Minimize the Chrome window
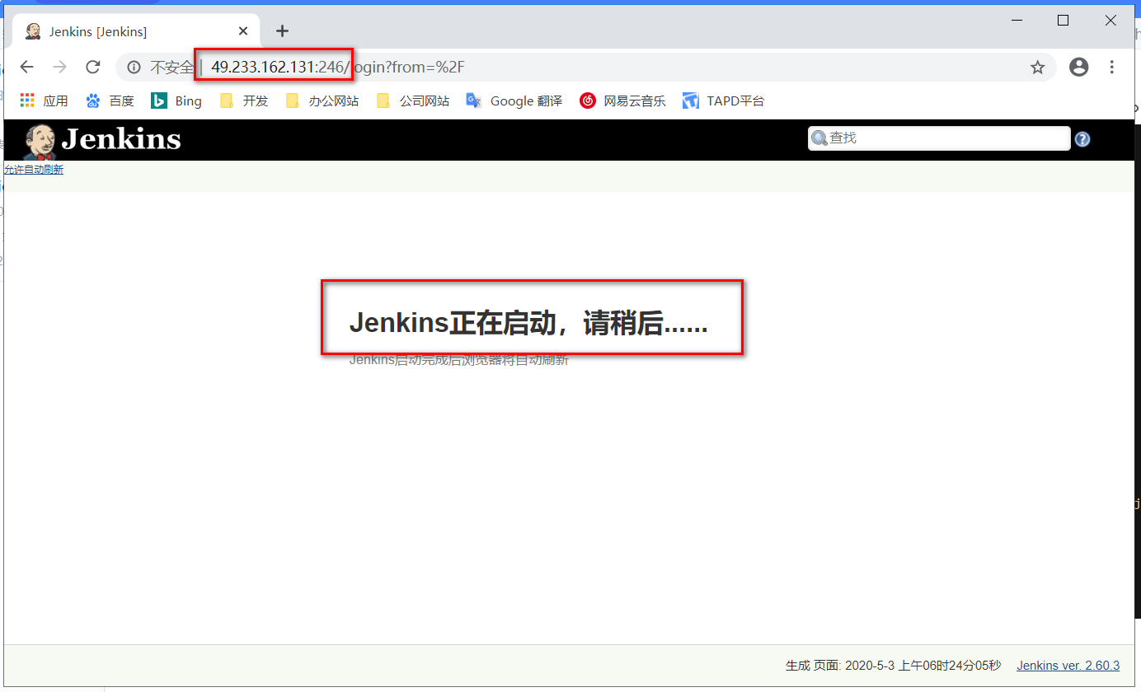 tap(1016, 21)
